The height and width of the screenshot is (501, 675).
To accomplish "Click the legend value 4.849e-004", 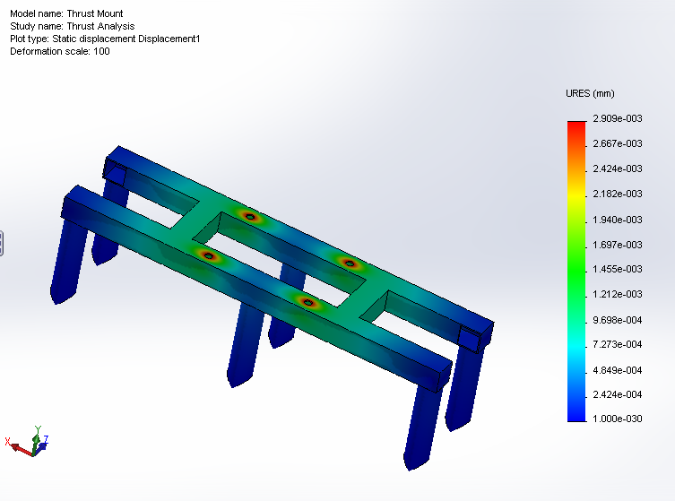I will (618, 370).
